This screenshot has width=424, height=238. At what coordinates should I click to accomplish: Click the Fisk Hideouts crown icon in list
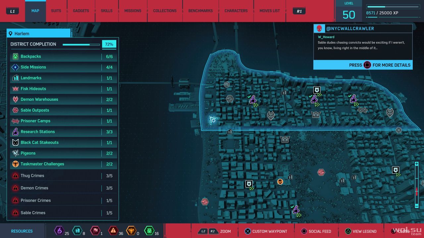point(15,89)
